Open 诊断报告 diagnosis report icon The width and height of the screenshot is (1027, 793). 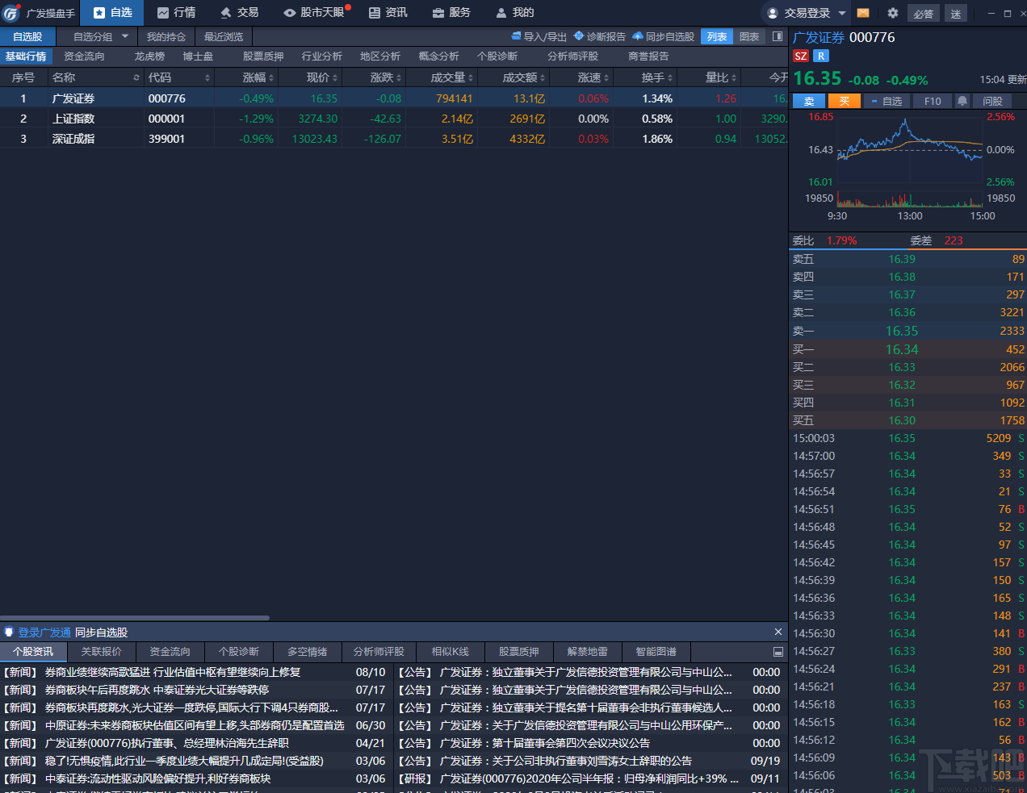[x=578, y=36]
